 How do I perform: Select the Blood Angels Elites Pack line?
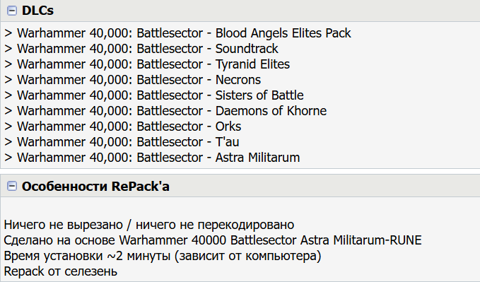tap(177, 33)
